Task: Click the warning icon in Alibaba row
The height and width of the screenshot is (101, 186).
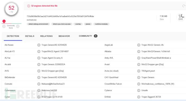Action: click(x=139, y=51)
